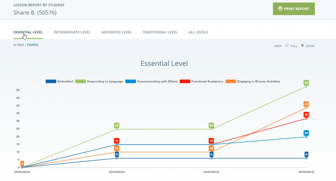
Task: Click the 50 value on the y-axis
Action: pos(18,90)
